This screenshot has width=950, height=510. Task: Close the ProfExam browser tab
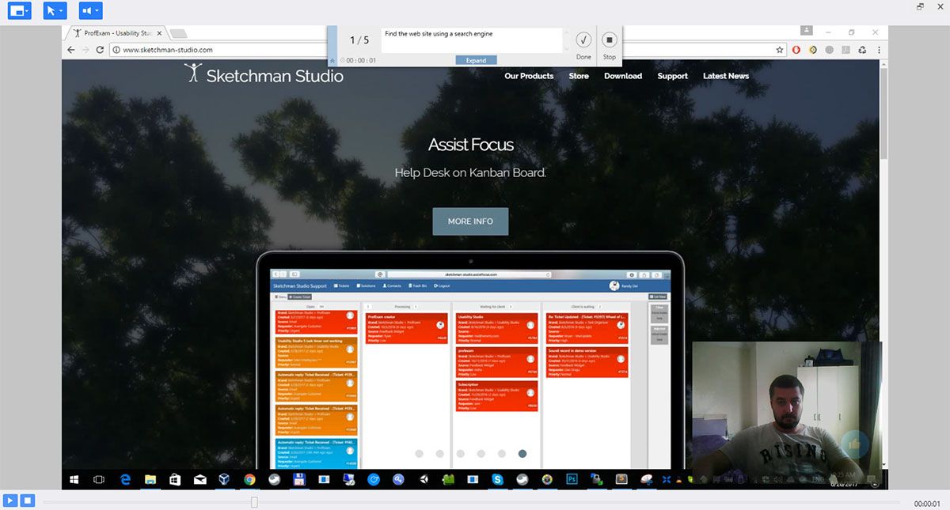(159, 33)
